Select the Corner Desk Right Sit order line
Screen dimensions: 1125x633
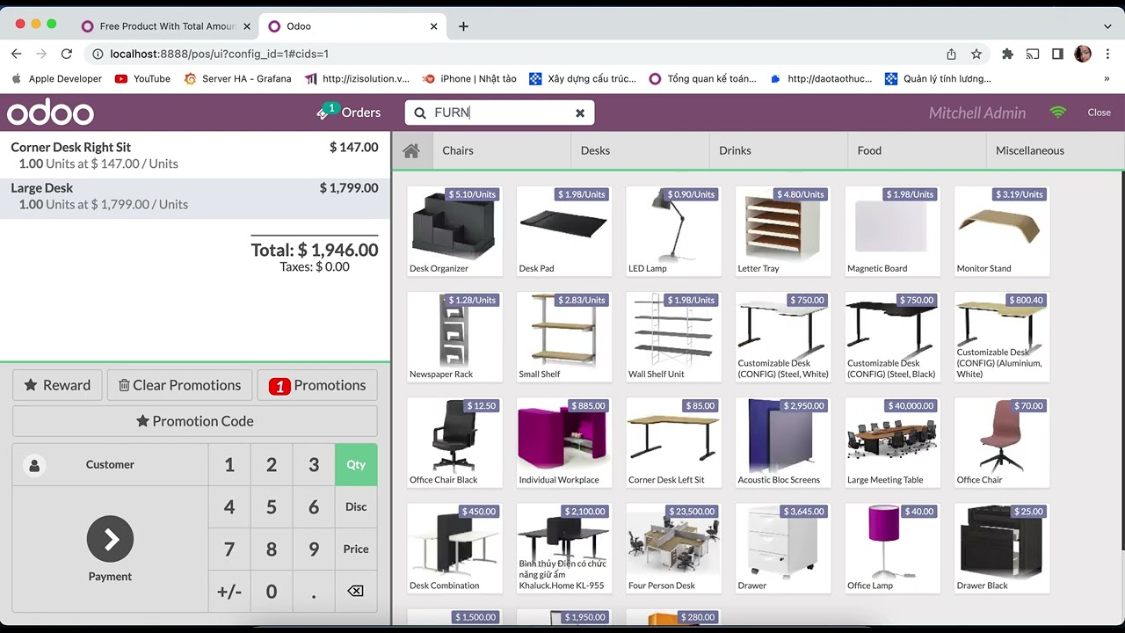pyautogui.click(x=195, y=155)
